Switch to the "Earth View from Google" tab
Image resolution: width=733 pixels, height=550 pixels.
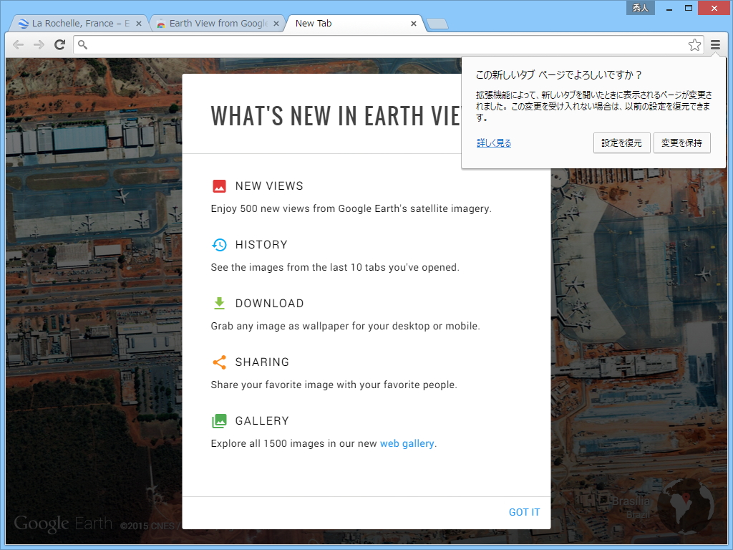click(x=215, y=22)
